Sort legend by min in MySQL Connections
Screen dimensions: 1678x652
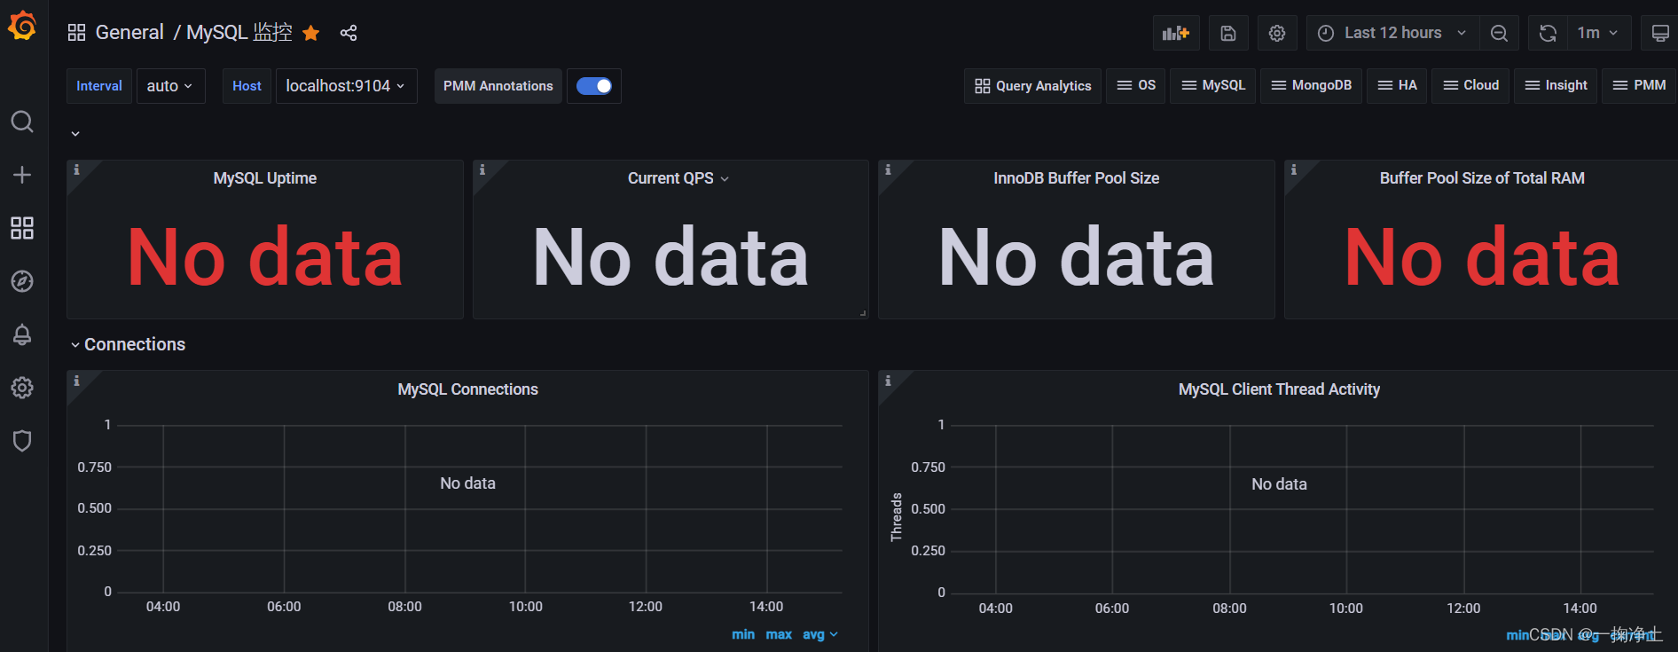(x=743, y=634)
